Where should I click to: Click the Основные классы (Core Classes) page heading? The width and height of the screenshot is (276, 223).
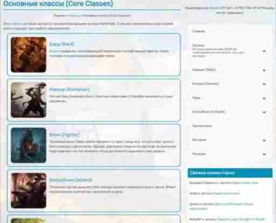(58, 4)
